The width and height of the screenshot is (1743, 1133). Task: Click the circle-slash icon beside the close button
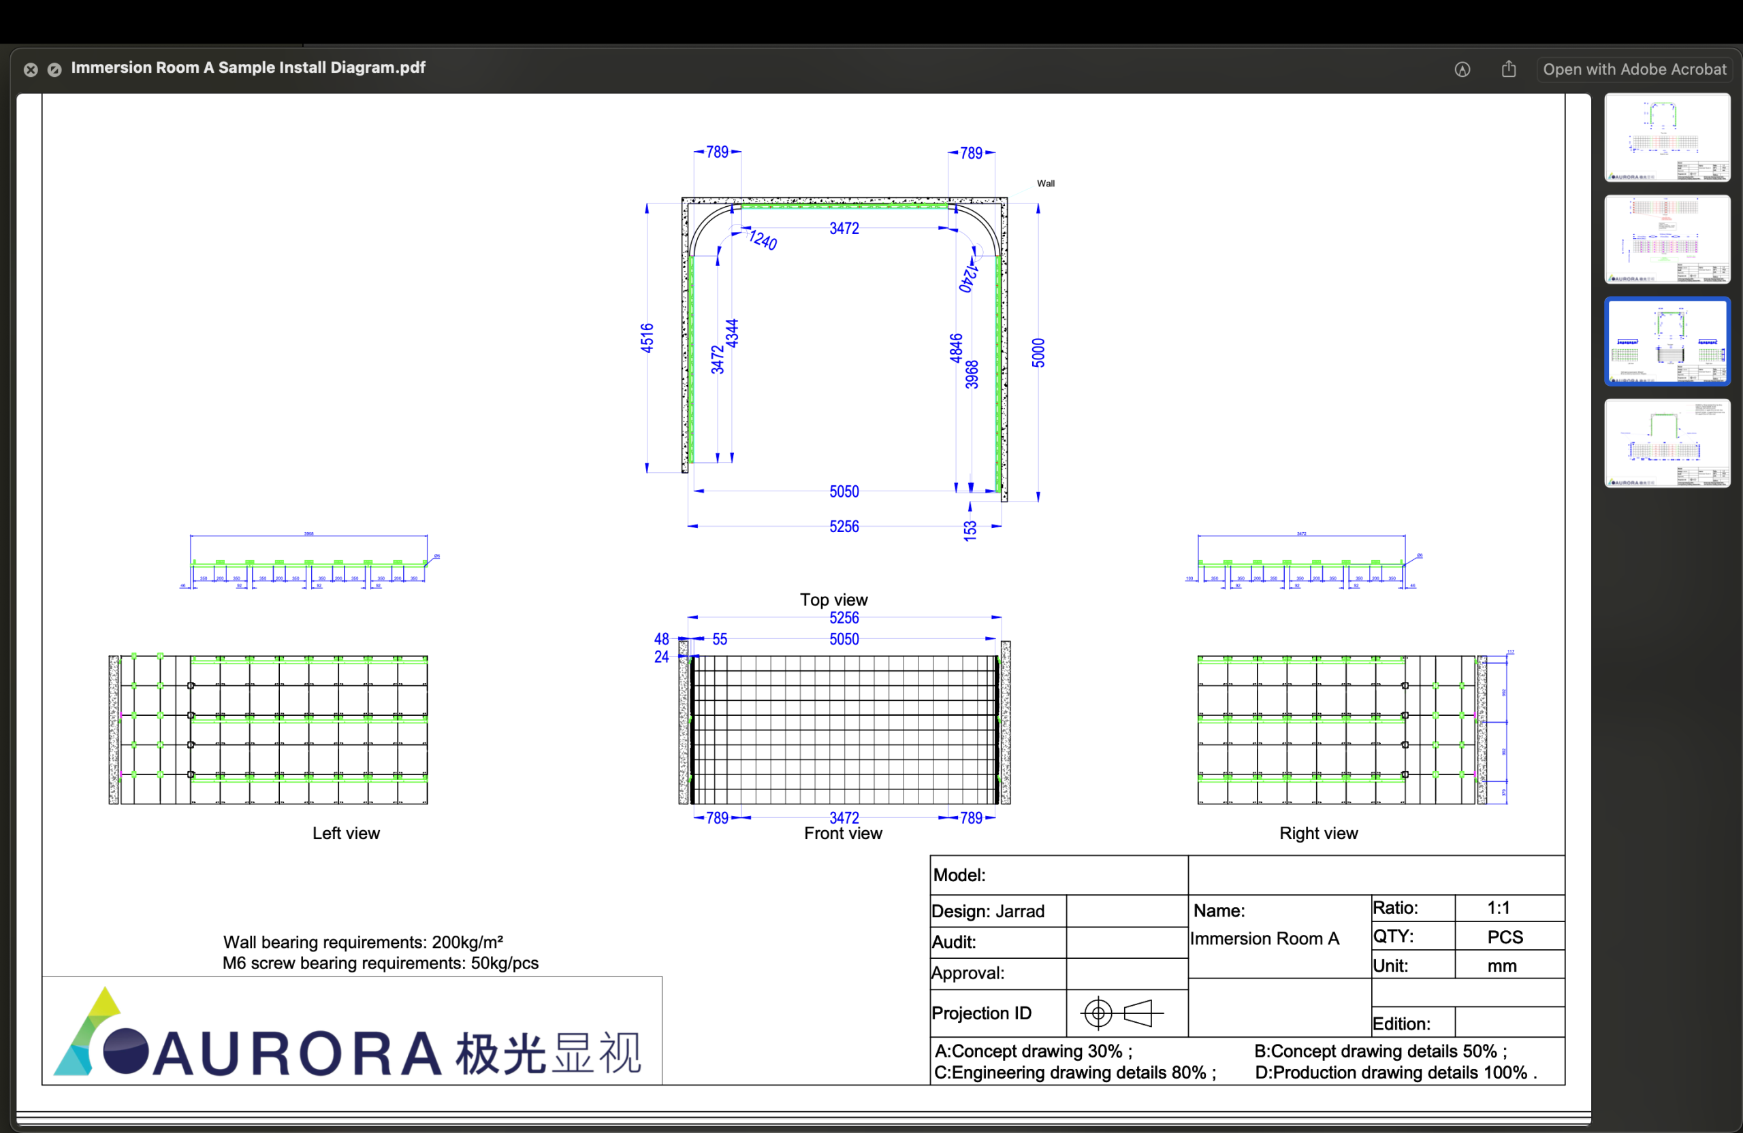(55, 69)
